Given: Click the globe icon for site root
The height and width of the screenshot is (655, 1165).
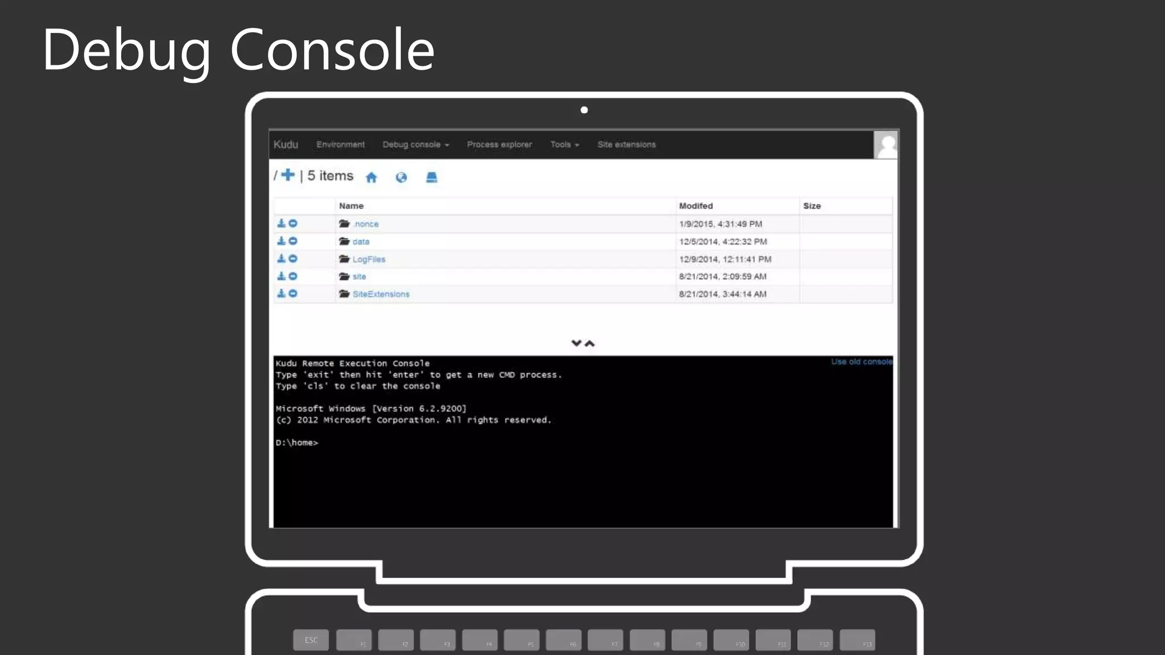Looking at the screenshot, I should point(401,177).
